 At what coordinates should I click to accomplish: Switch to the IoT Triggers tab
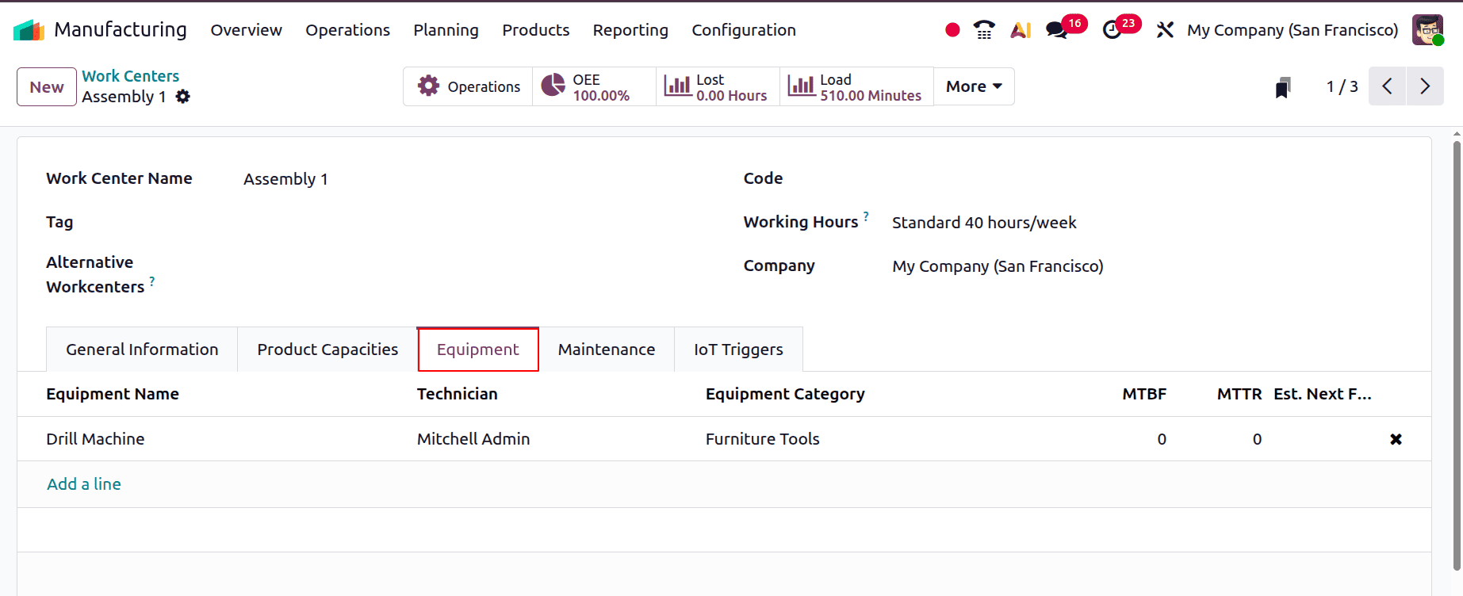click(738, 350)
